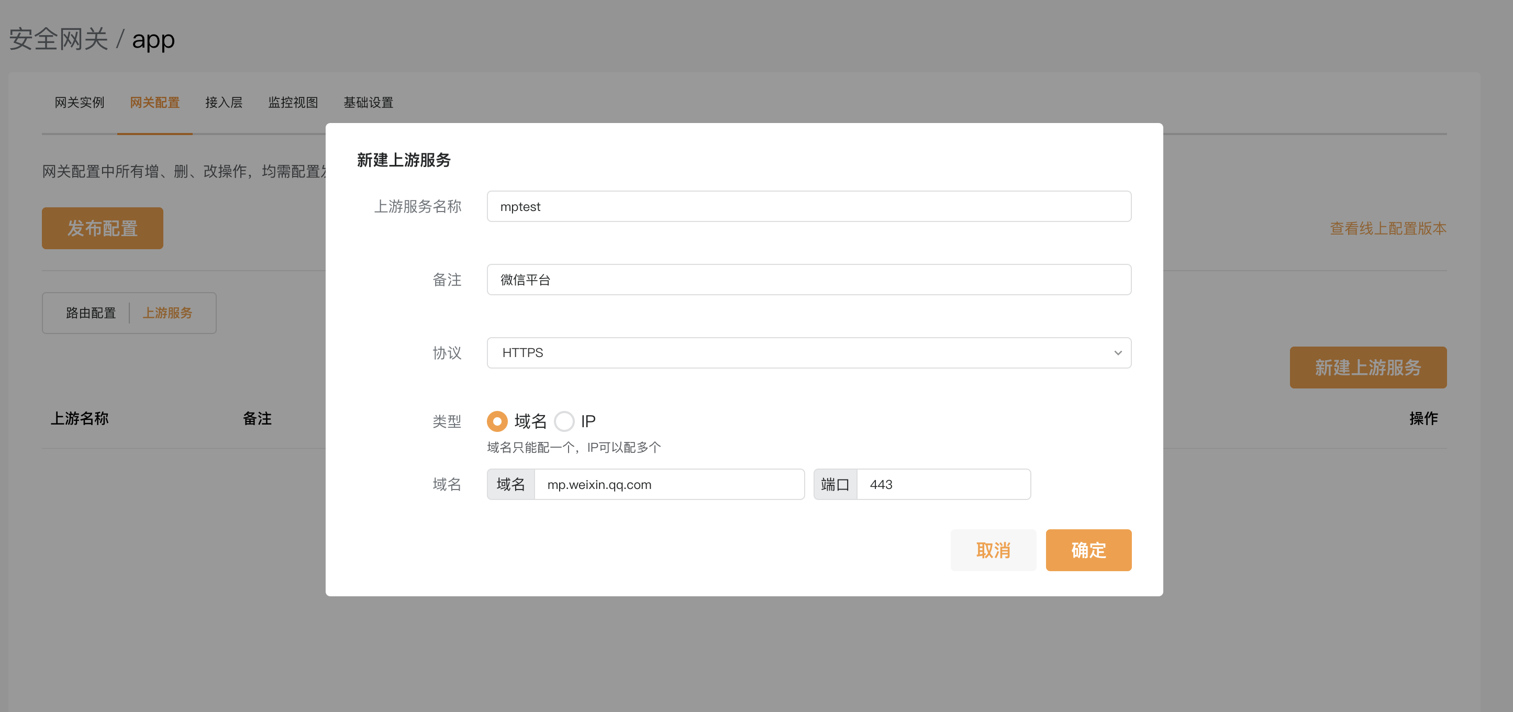
Task: Switch to the 网关配置 tab
Action: pos(154,103)
